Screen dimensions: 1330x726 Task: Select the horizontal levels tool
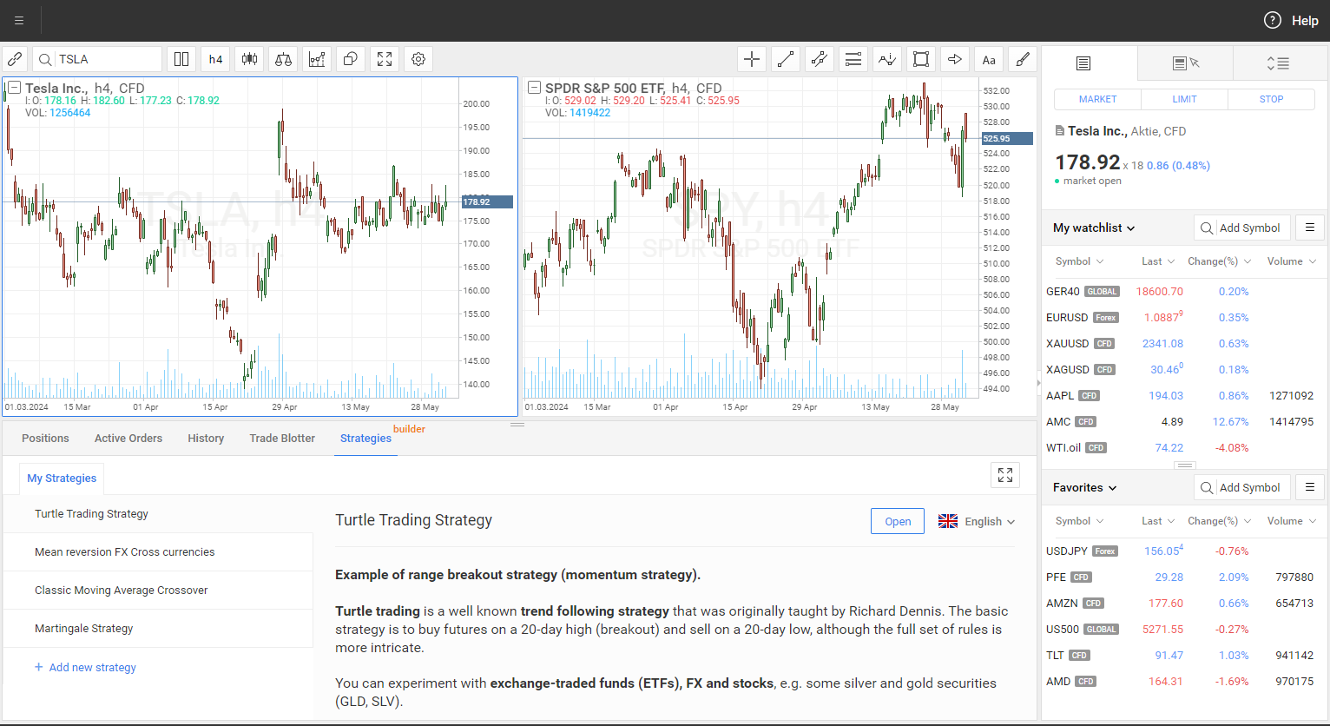point(853,59)
